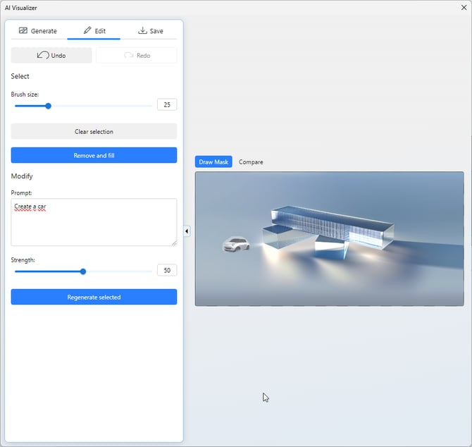Click the Brush size value field showing 25

coord(167,105)
